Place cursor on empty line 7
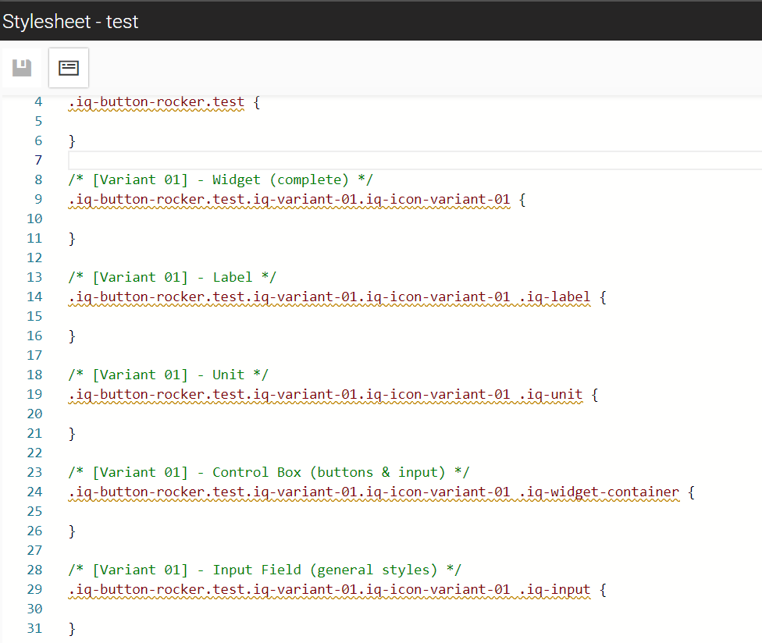 pyautogui.click(x=415, y=160)
